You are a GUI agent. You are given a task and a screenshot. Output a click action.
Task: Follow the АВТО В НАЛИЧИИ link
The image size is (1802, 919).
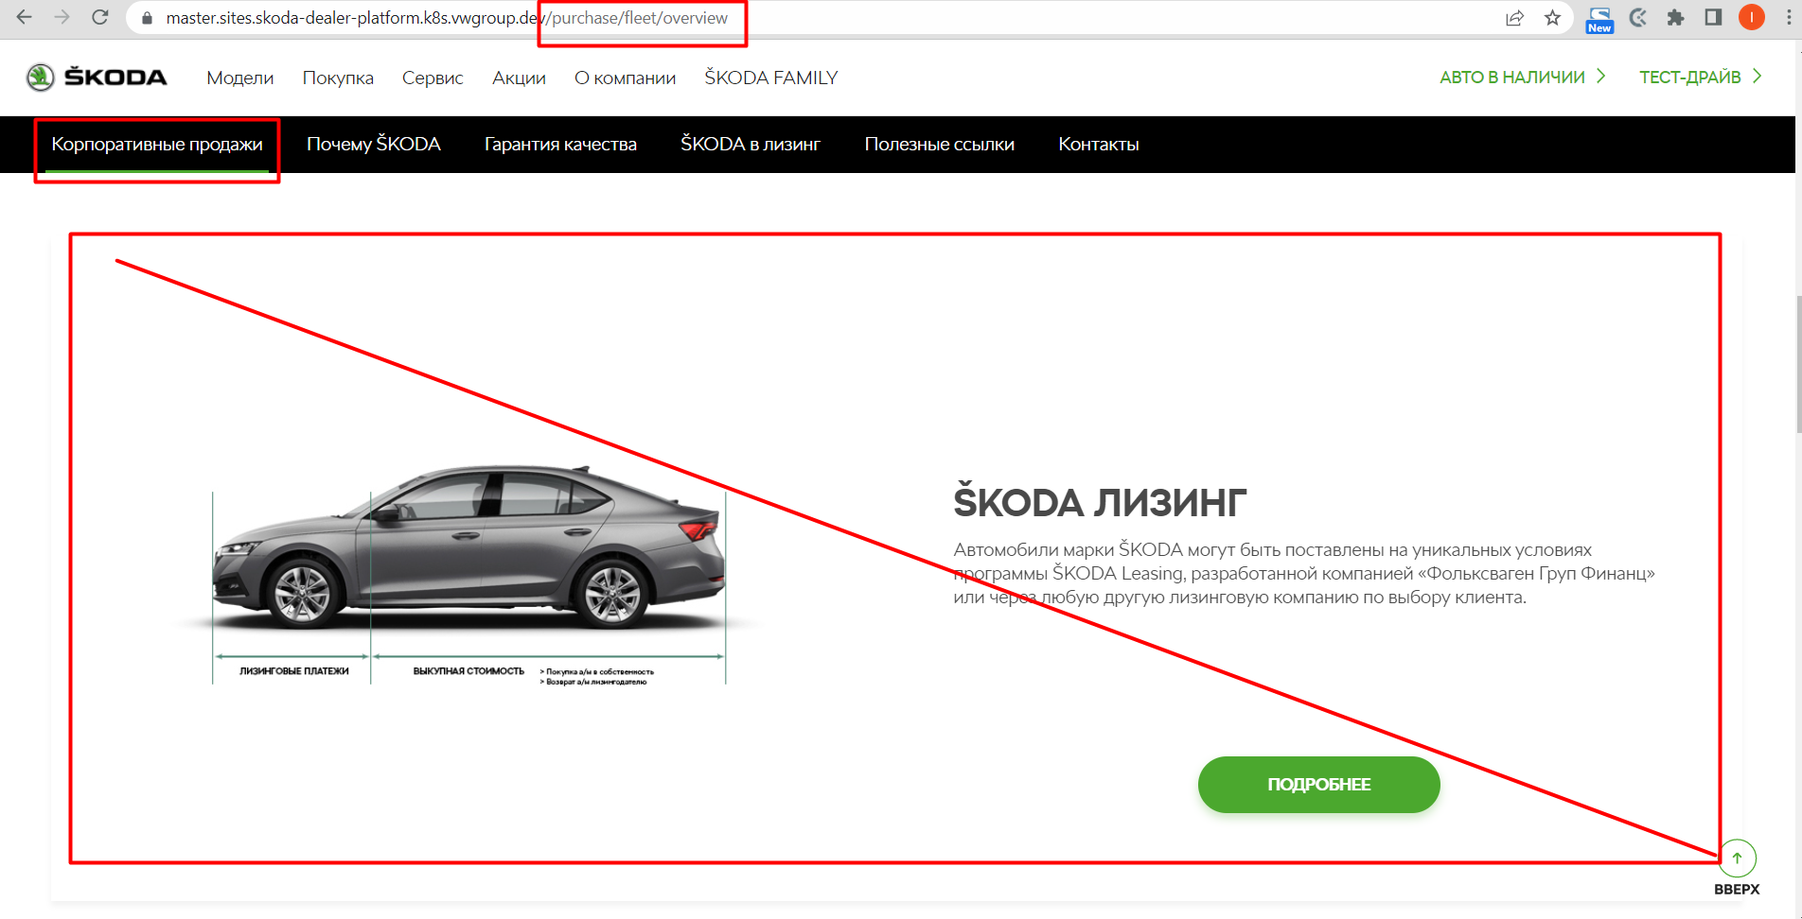[1523, 77]
